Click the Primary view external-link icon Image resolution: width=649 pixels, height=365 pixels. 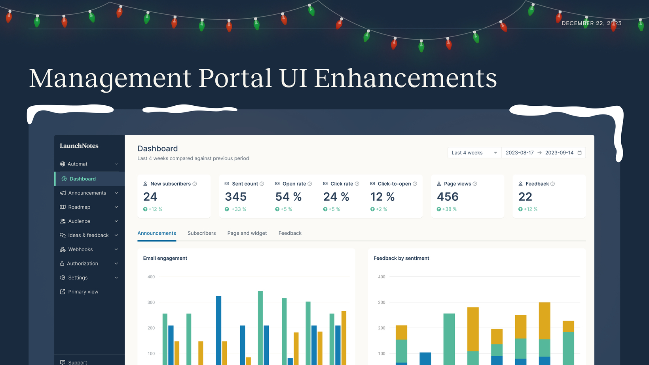point(63,292)
